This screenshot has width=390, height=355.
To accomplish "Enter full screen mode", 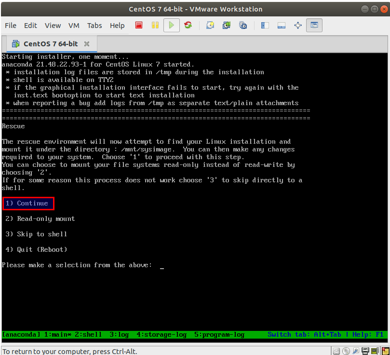I will (298, 26).
